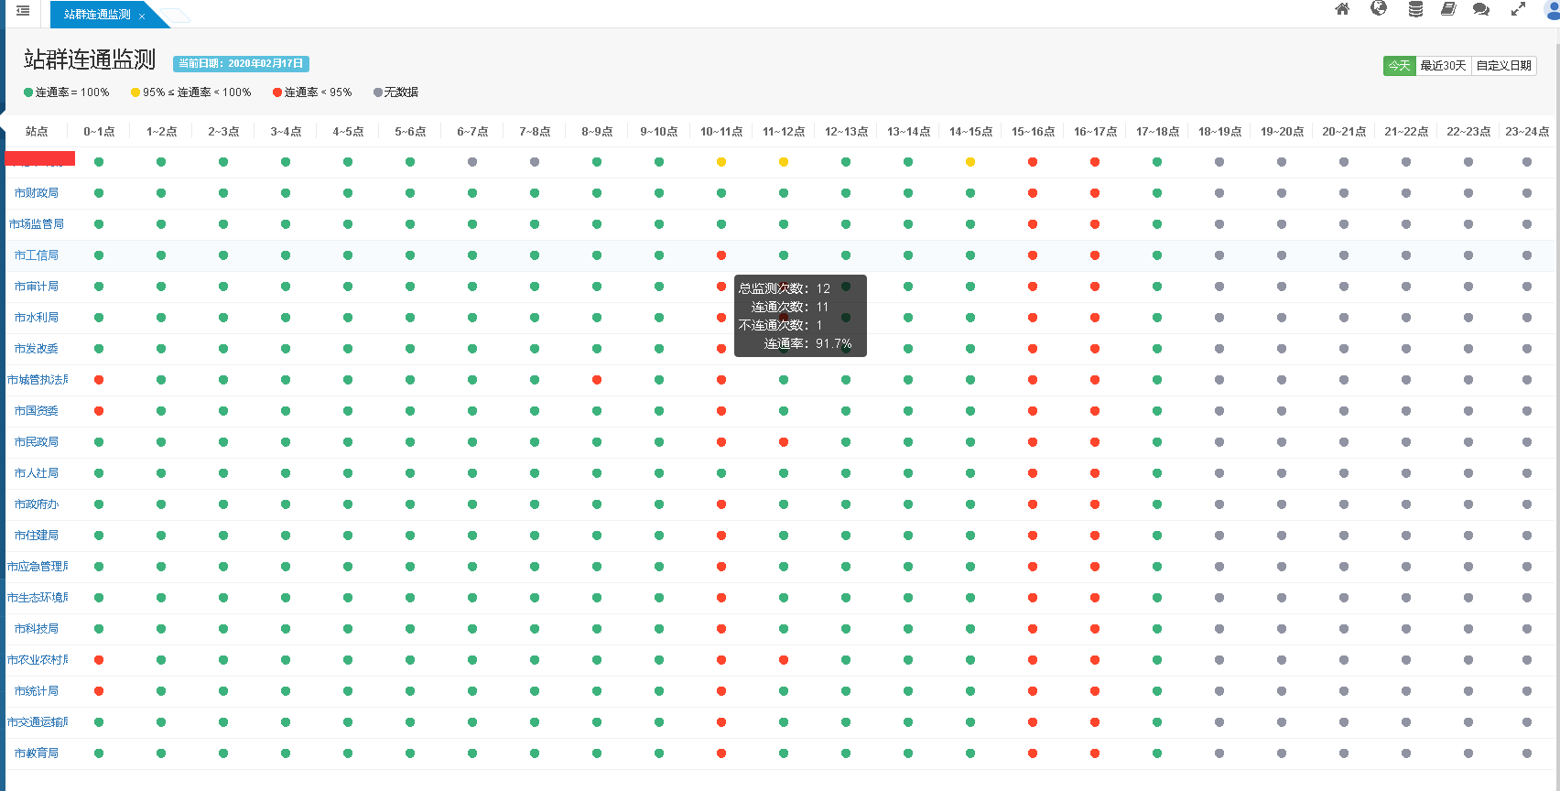Open the 市工信局 site link
This screenshot has height=791, width=1560.
37,255
